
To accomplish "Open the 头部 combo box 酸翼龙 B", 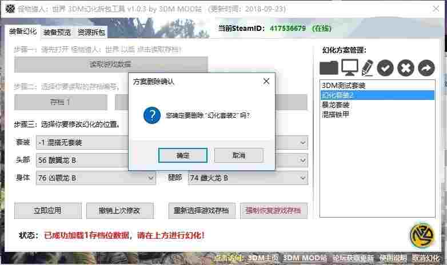I will point(82,160).
